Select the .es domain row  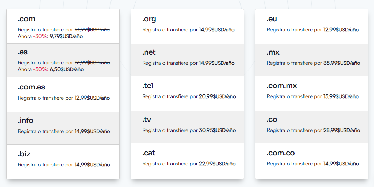click(x=63, y=60)
